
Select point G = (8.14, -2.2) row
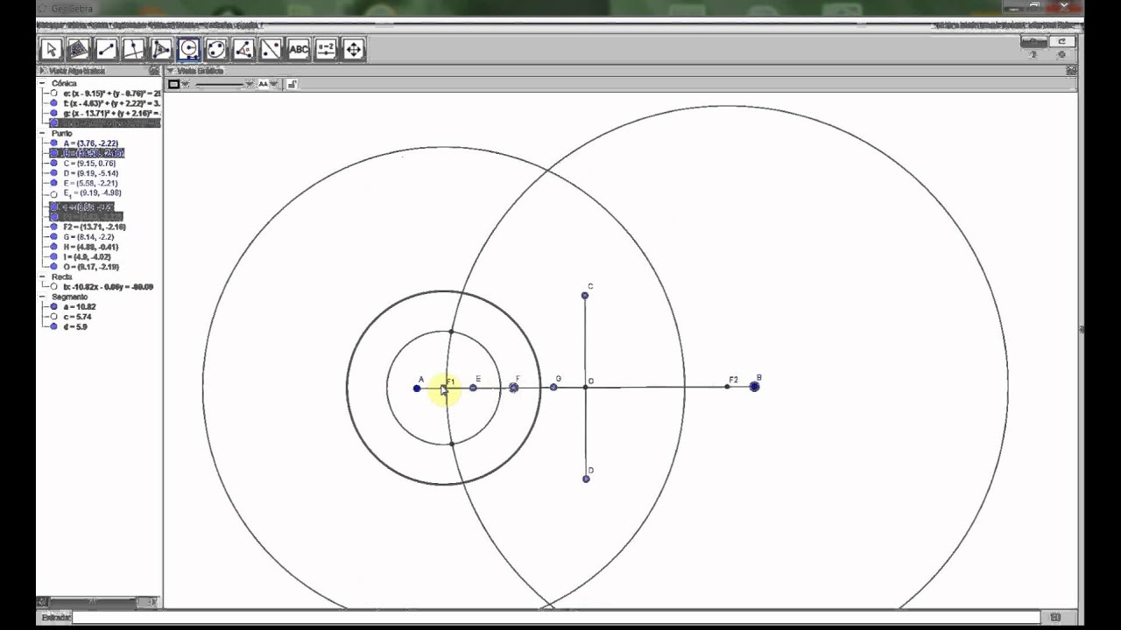[x=88, y=237]
